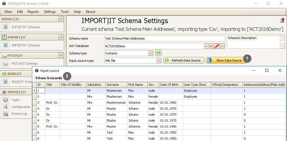The image size is (287, 141).
Task: Open the Tools menu
Action: point(65,11)
